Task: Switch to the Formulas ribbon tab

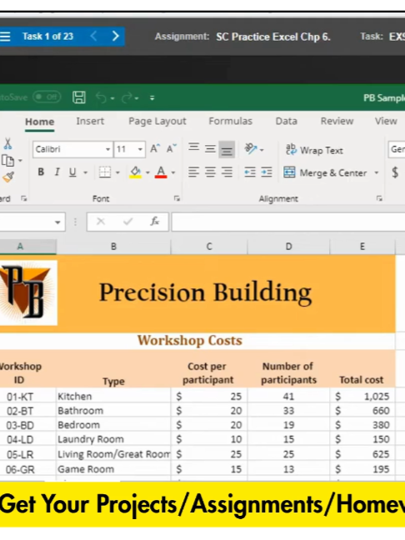Action: click(230, 121)
